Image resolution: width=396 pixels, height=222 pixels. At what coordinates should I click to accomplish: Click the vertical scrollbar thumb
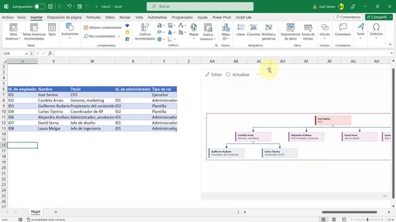click(394, 133)
